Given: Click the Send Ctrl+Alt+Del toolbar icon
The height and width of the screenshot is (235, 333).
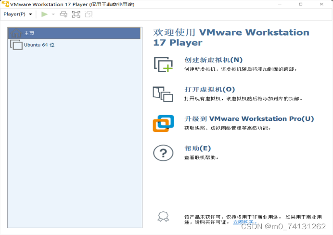Looking at the screenshot, I should (x=64, y=14).
